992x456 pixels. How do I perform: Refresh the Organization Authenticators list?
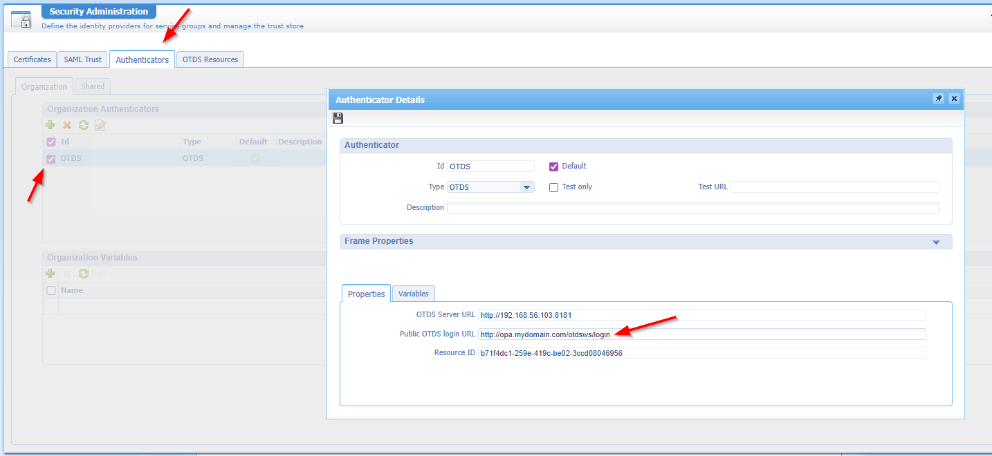(84, 125)
